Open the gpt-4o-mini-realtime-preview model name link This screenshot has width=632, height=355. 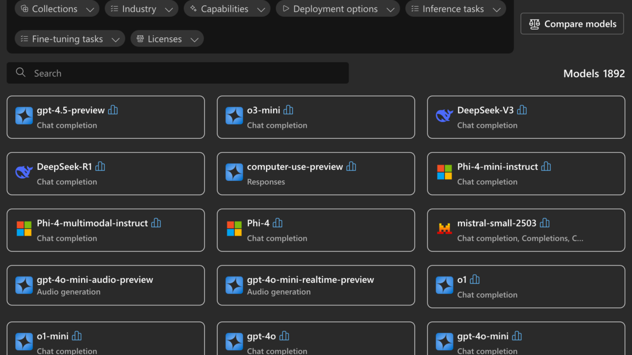click(310, 279)
